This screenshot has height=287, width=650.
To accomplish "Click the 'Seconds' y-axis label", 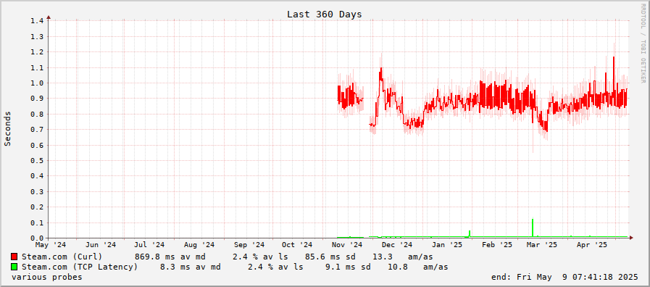I will (x=7, y=128).
